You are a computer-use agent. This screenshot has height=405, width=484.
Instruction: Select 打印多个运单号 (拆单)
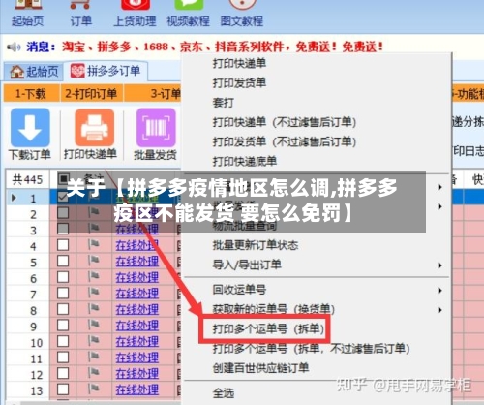tap(268, 328)
